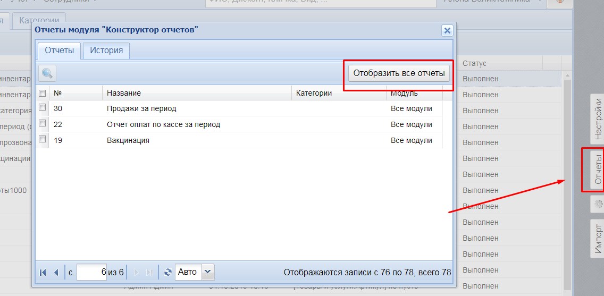Click the Отобразить все отчеты button
This screenshot has height=296, width=604.
(x=399, y=73)
